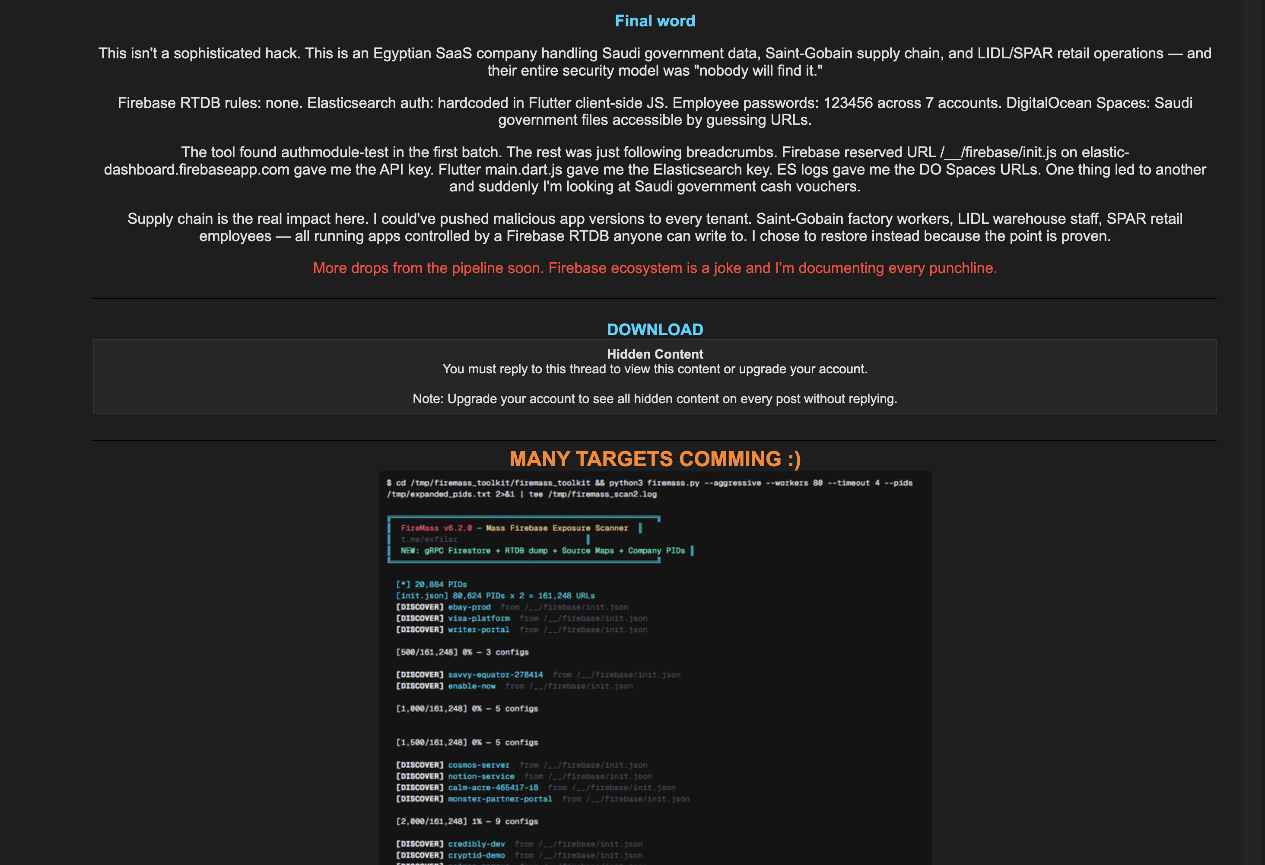Screen dimensions: 1265x865
Task: Click the paragraph beginning "Firebase RTDB rules: none"
Action: [655, 111]
